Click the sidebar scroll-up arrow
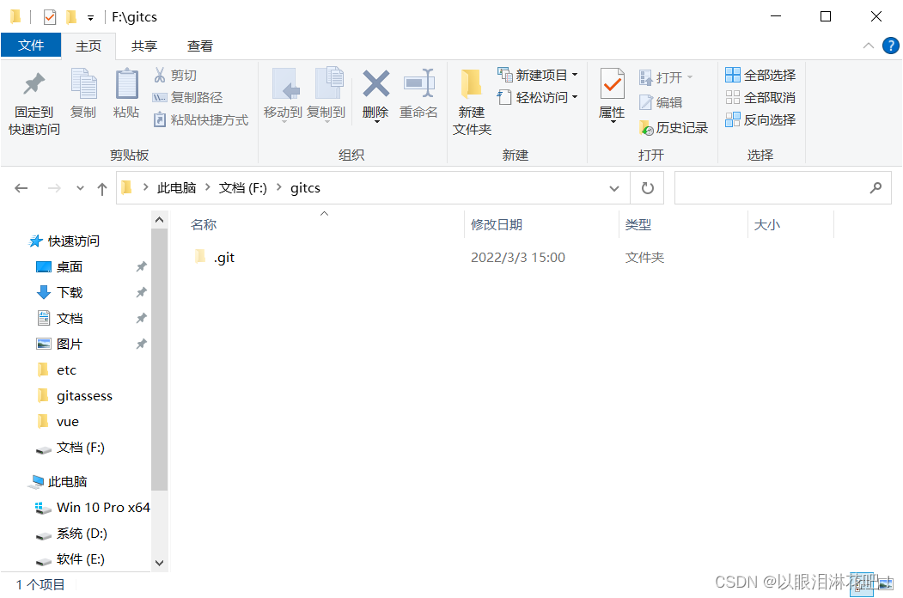This screenshot has height=598, width=903. (160, 220)
